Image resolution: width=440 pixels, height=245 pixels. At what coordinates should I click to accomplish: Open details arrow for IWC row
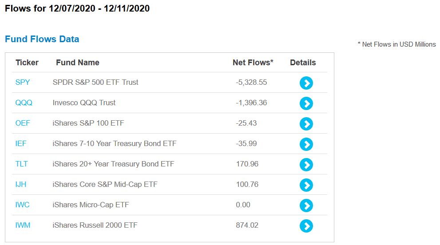pos(306,205)
